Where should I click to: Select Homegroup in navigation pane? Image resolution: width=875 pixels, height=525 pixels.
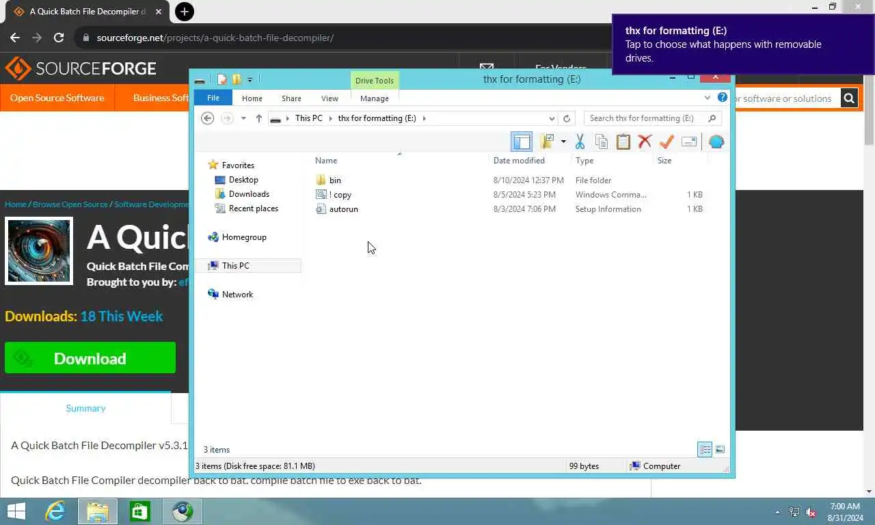tap(244, 237)
